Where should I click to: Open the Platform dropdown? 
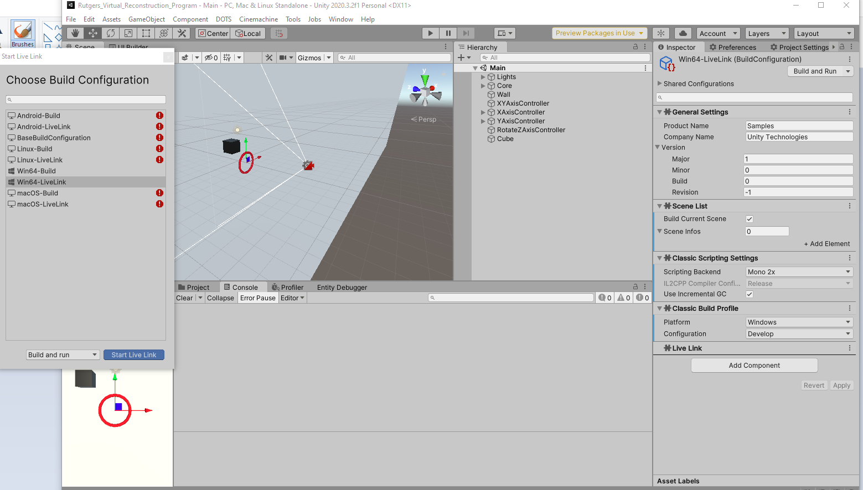(799, 322)
